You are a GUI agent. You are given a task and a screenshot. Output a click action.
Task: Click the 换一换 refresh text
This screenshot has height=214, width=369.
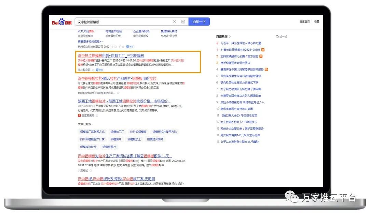tap(283, 36)
